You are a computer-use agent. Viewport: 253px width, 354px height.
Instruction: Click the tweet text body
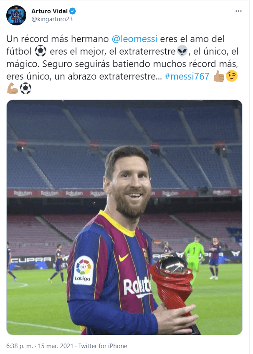tap(122, 64)
